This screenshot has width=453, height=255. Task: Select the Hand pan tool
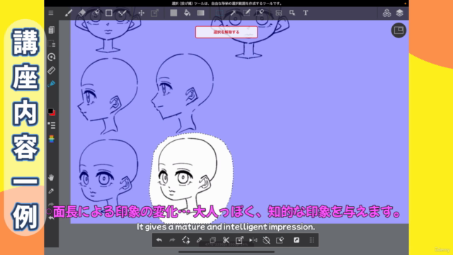[51, 178]
